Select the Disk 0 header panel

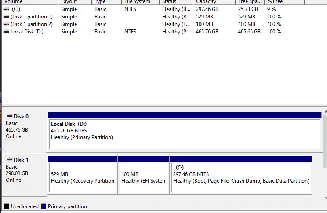[25, 131]
